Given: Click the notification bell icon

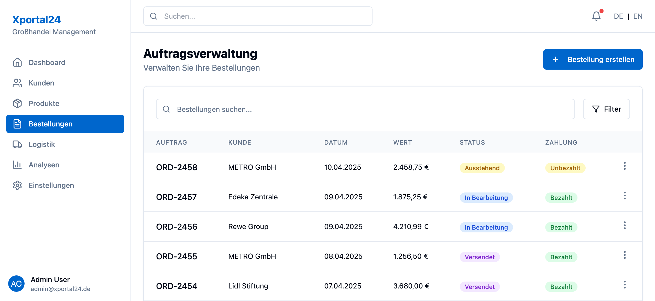Looking at the screenshot, I should point(596,16).
